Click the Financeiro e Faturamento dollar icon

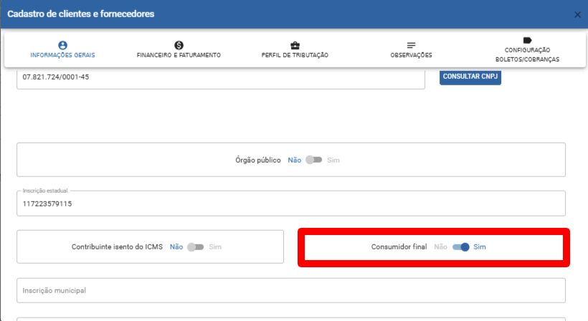[179, 45]
